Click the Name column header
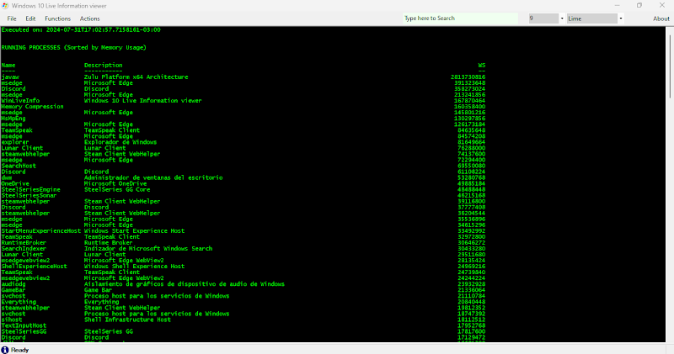 8,66
